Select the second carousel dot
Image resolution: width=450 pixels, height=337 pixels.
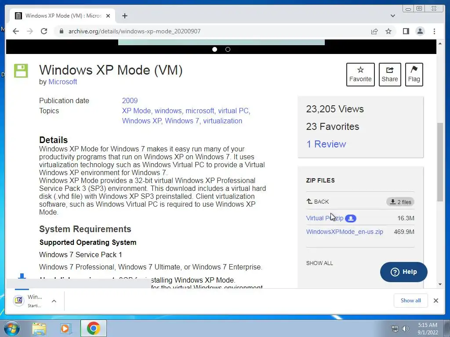click(x=228, y=49)
